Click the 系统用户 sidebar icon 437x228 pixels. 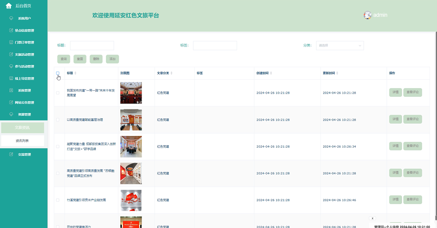pyautogui.click(x=11, y=18)
